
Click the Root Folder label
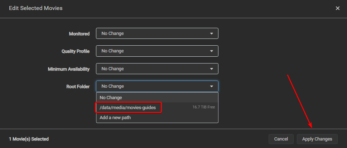[78, 86]
